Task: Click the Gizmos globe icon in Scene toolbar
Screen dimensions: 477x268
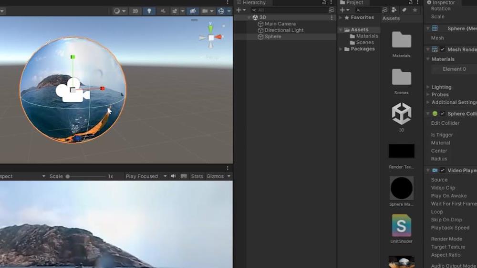Action: click(x=221, y=11)
